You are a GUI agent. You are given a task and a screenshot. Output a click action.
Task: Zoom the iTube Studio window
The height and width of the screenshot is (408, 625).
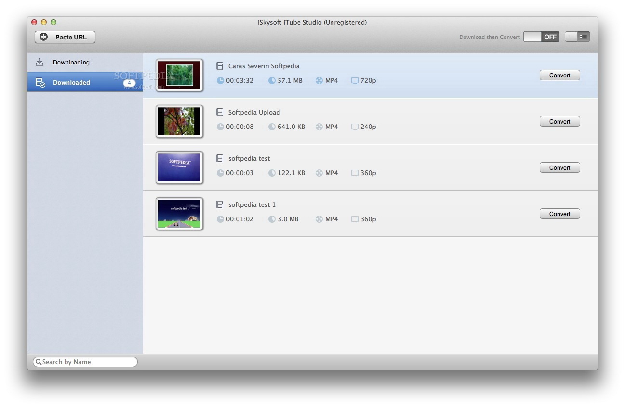(x=53, y=22)
